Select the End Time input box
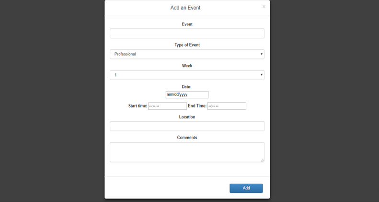 pyautogui.click(x=227, y=106)
